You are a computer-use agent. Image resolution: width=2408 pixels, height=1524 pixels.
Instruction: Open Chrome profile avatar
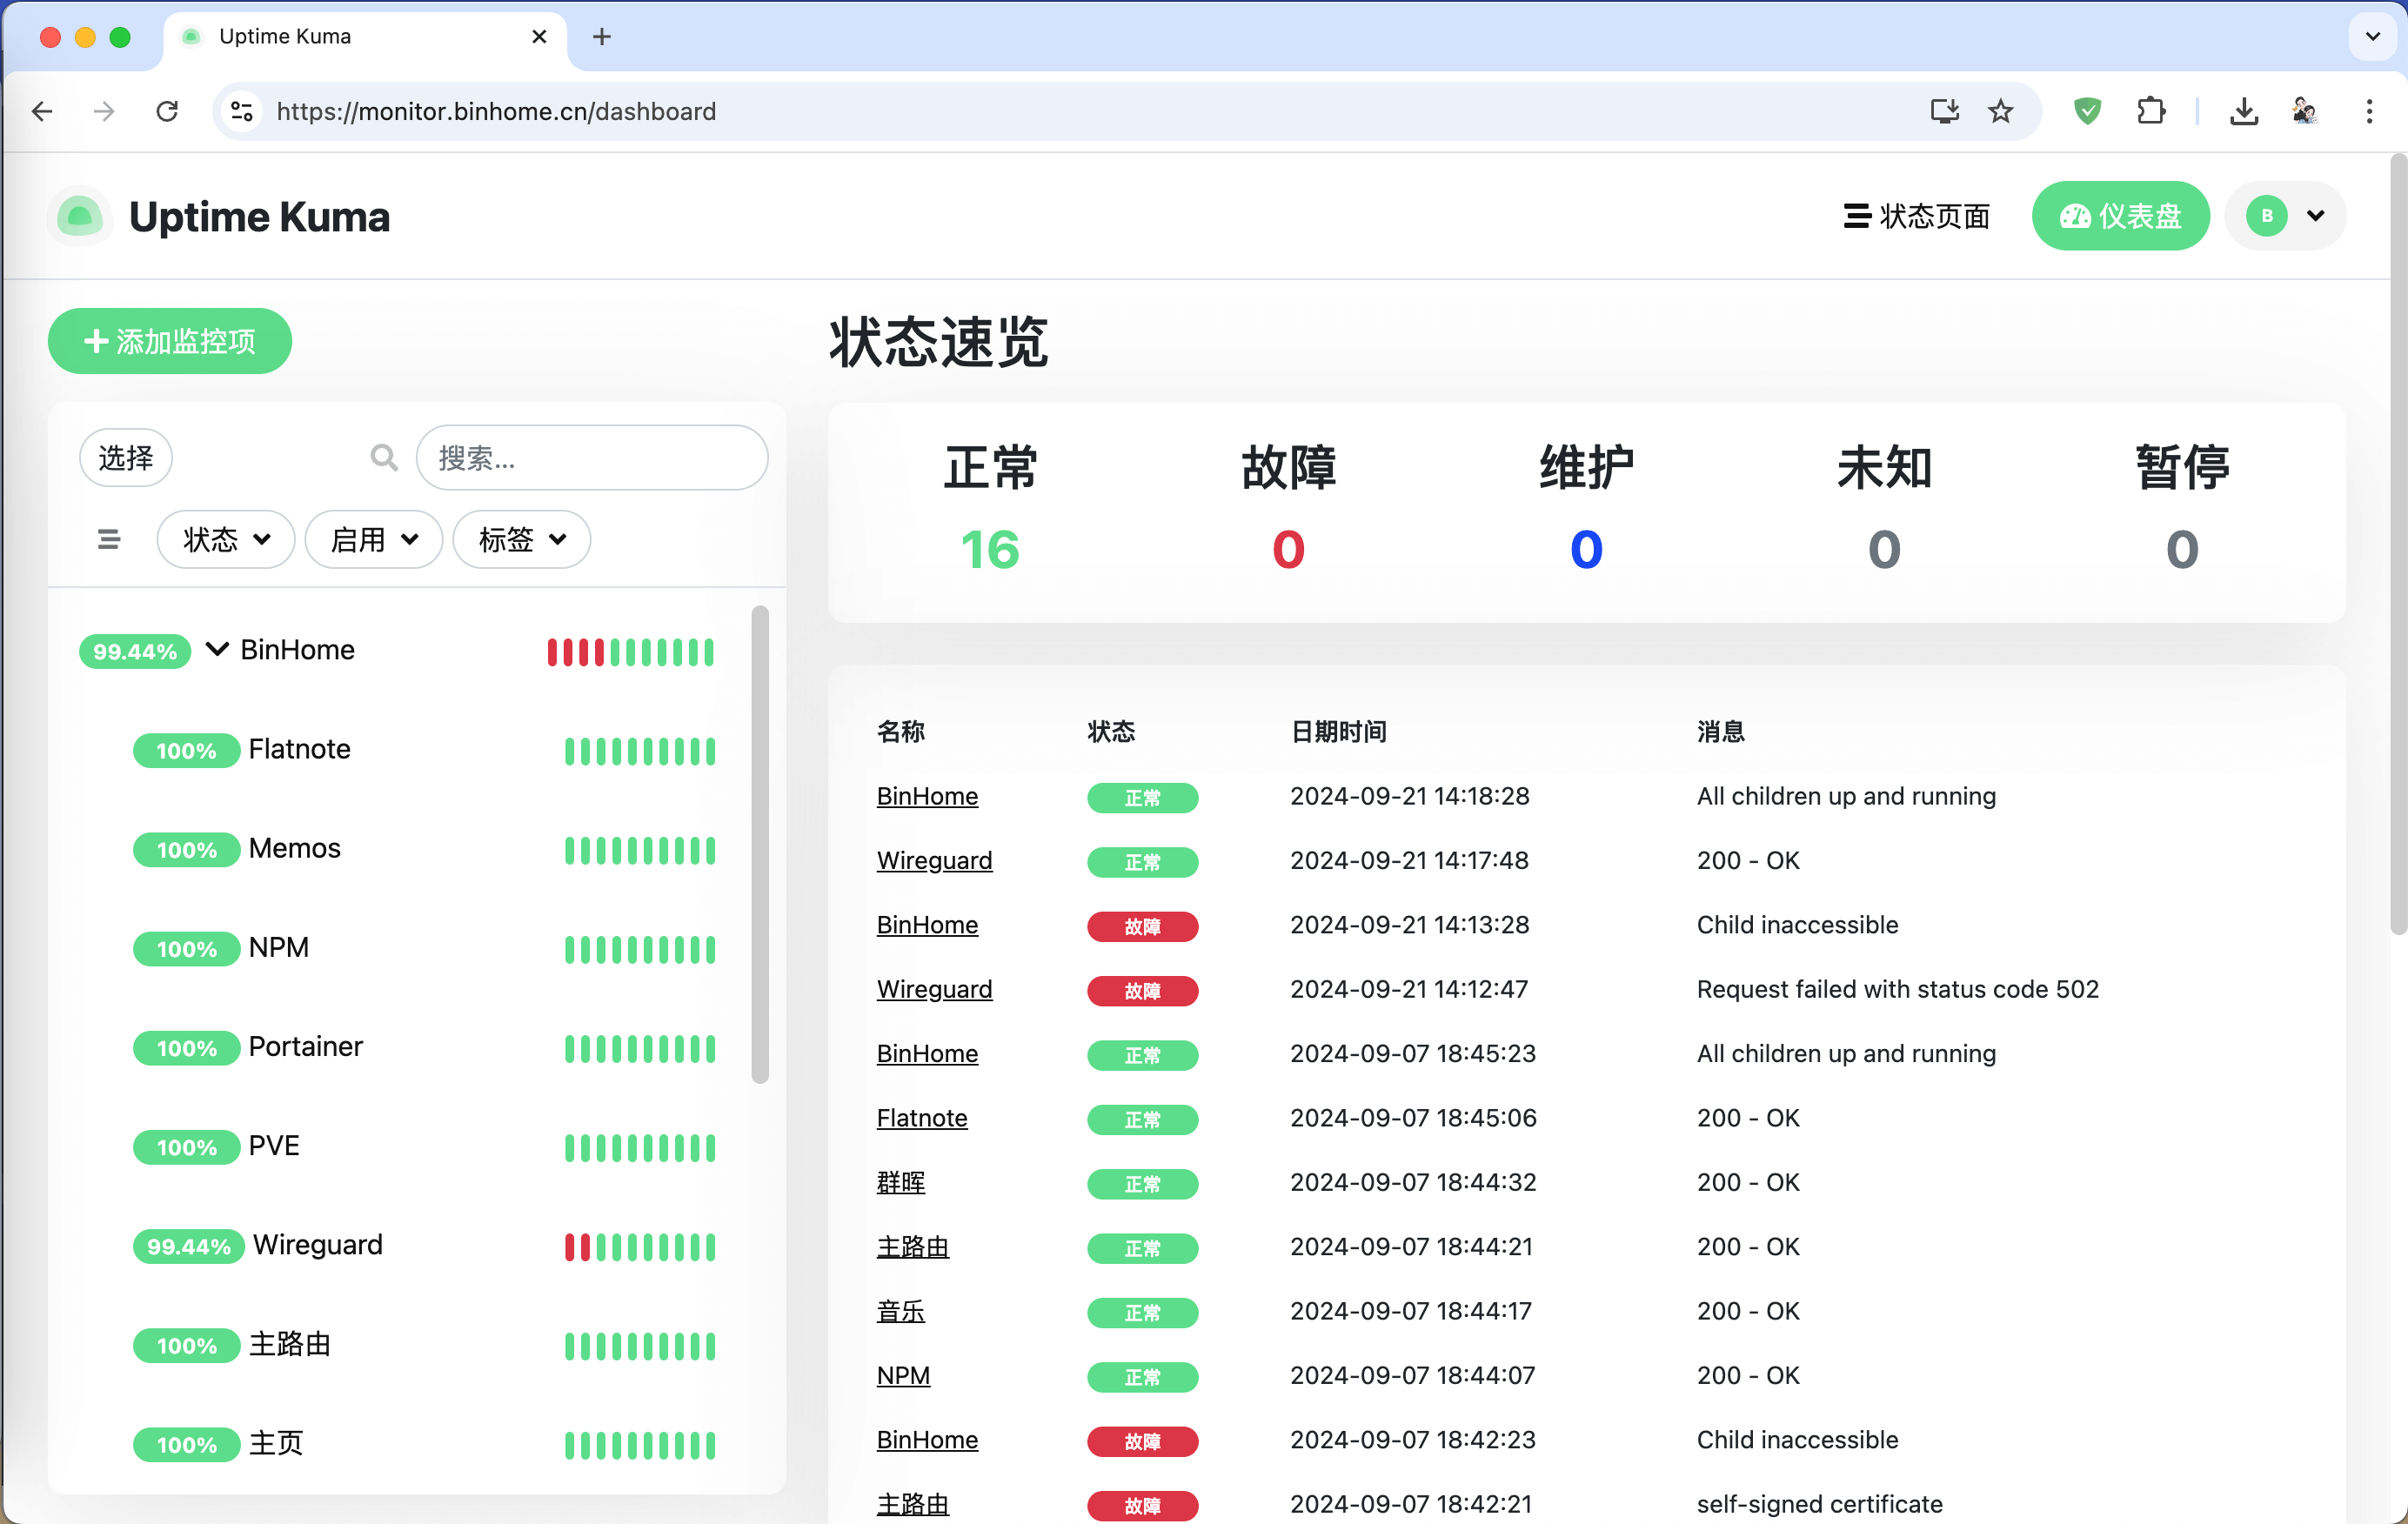(2305, 111)
